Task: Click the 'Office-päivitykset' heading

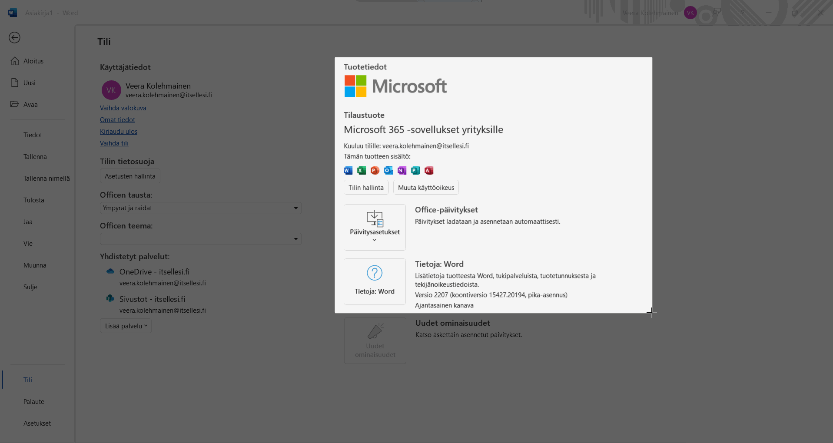Action: [446, 210]
